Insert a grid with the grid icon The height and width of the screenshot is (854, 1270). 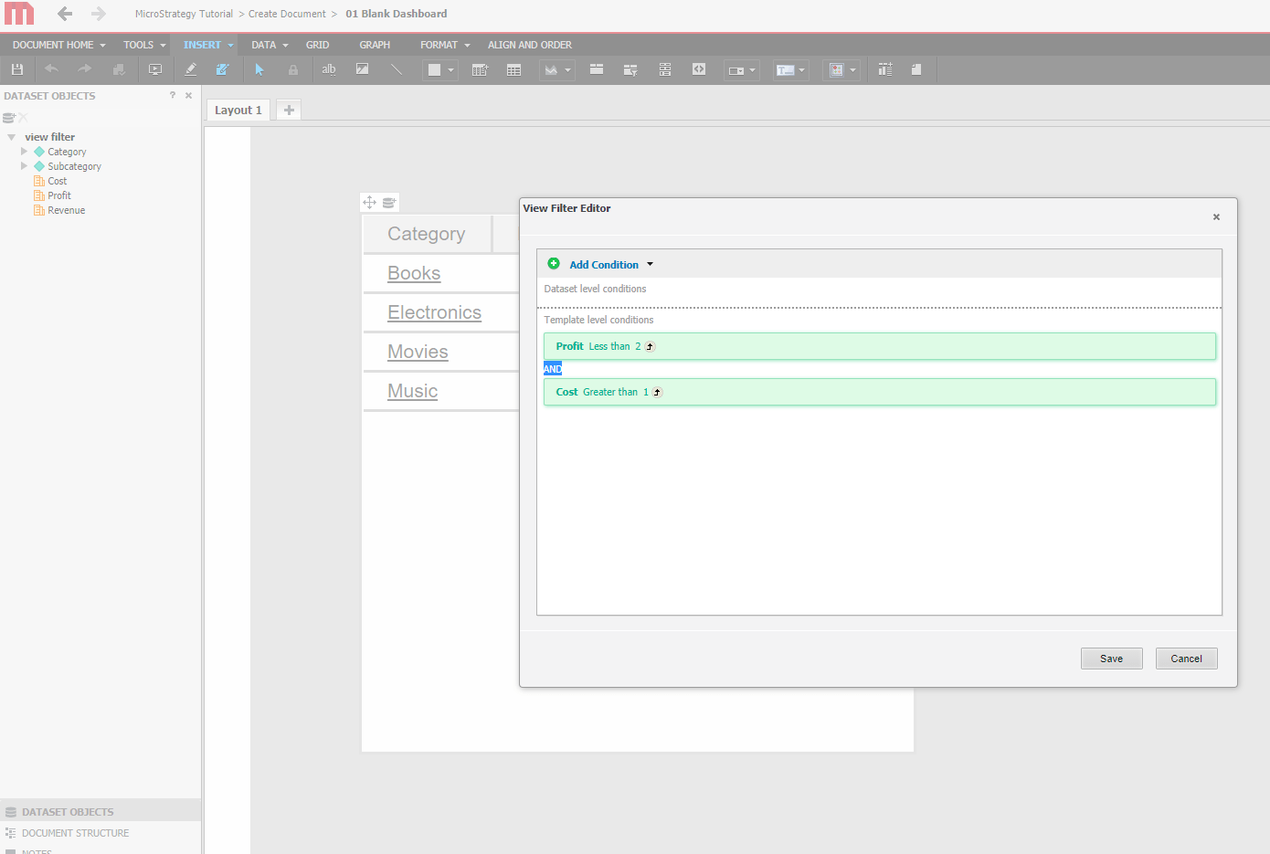[514, 69]
